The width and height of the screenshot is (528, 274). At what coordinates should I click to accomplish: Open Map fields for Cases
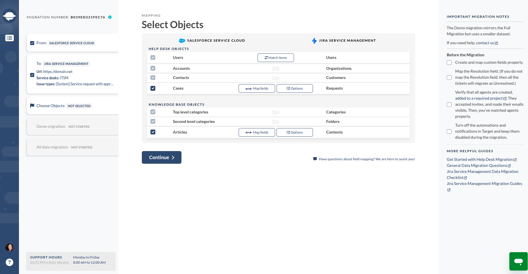coord(257,88)
